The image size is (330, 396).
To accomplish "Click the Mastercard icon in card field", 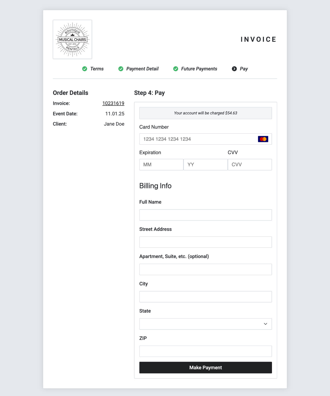I will [263, 139].
